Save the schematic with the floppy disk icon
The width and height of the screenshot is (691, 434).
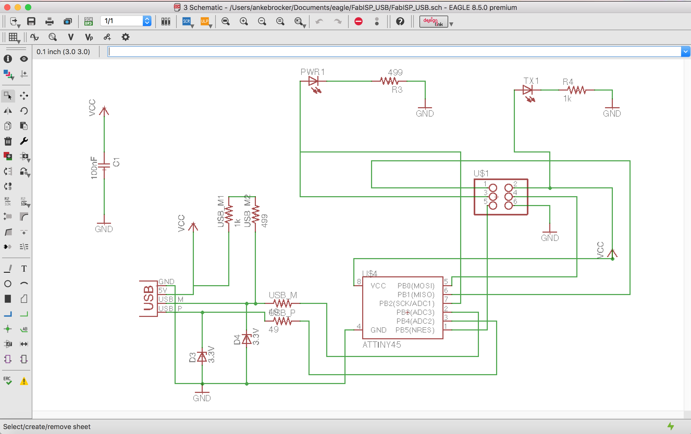[31, 22]
